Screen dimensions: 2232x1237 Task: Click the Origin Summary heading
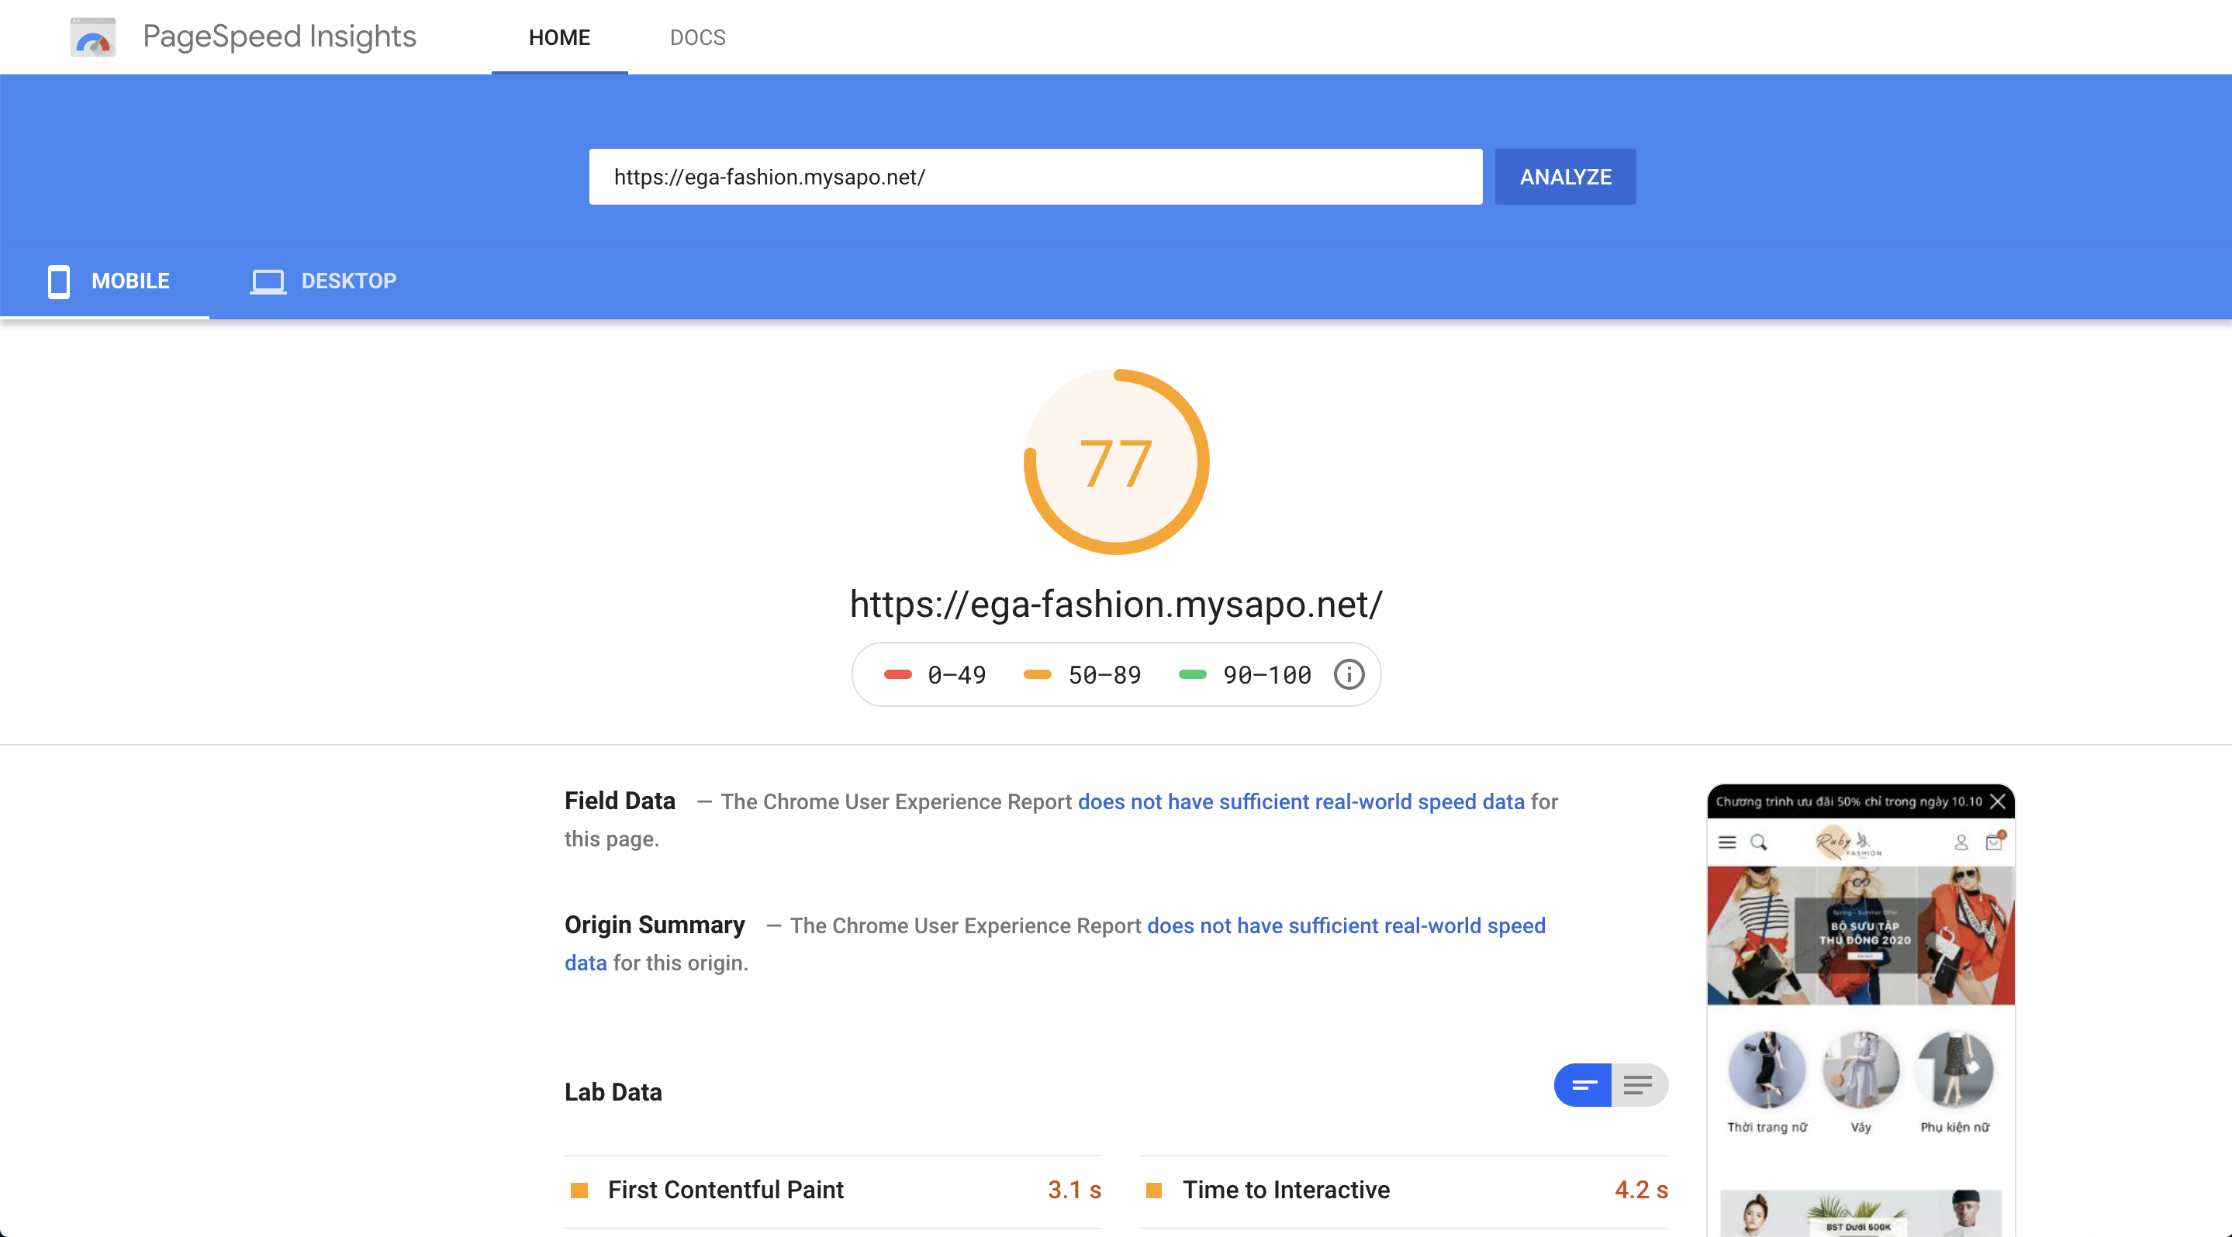tap(655, 925)
